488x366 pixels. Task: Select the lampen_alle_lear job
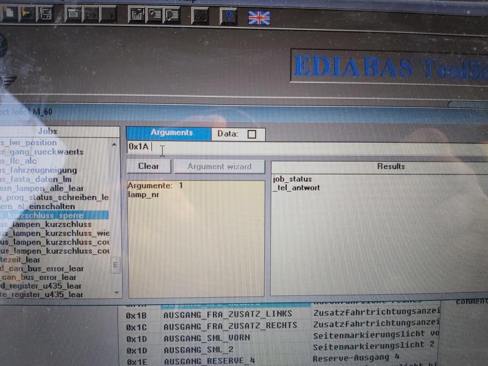coord(41,188)
